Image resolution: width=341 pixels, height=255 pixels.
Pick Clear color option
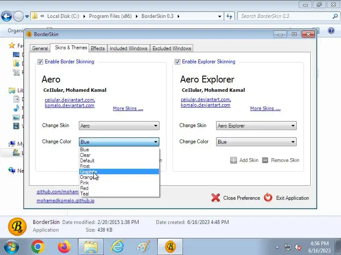[x=119, y=155]
